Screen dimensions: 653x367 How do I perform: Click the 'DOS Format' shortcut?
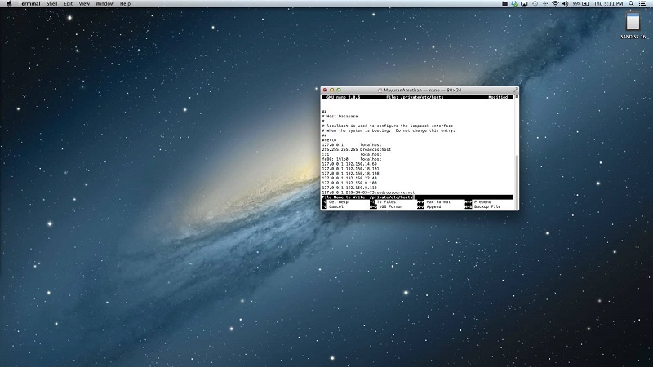point(386,207)
